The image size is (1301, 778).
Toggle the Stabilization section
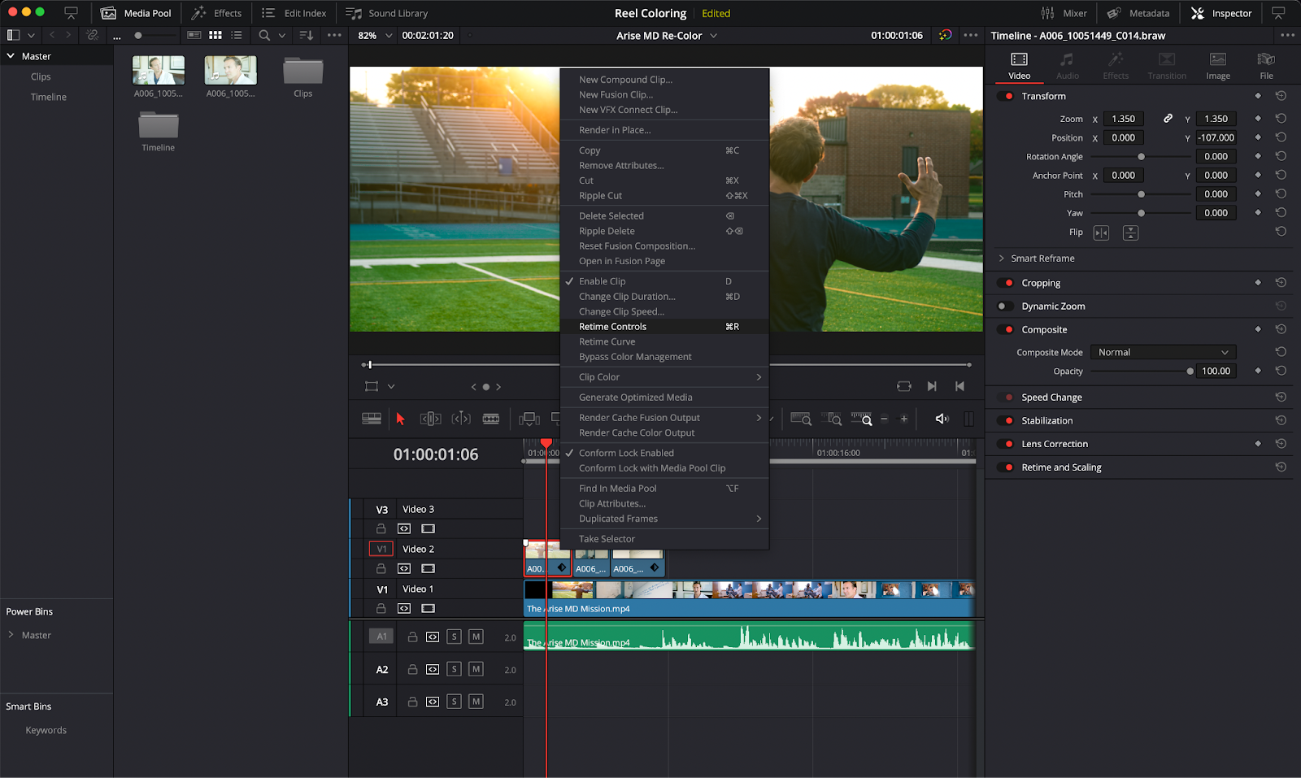click(1006, 420)
